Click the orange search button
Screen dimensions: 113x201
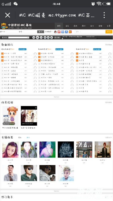pos(109,32)
